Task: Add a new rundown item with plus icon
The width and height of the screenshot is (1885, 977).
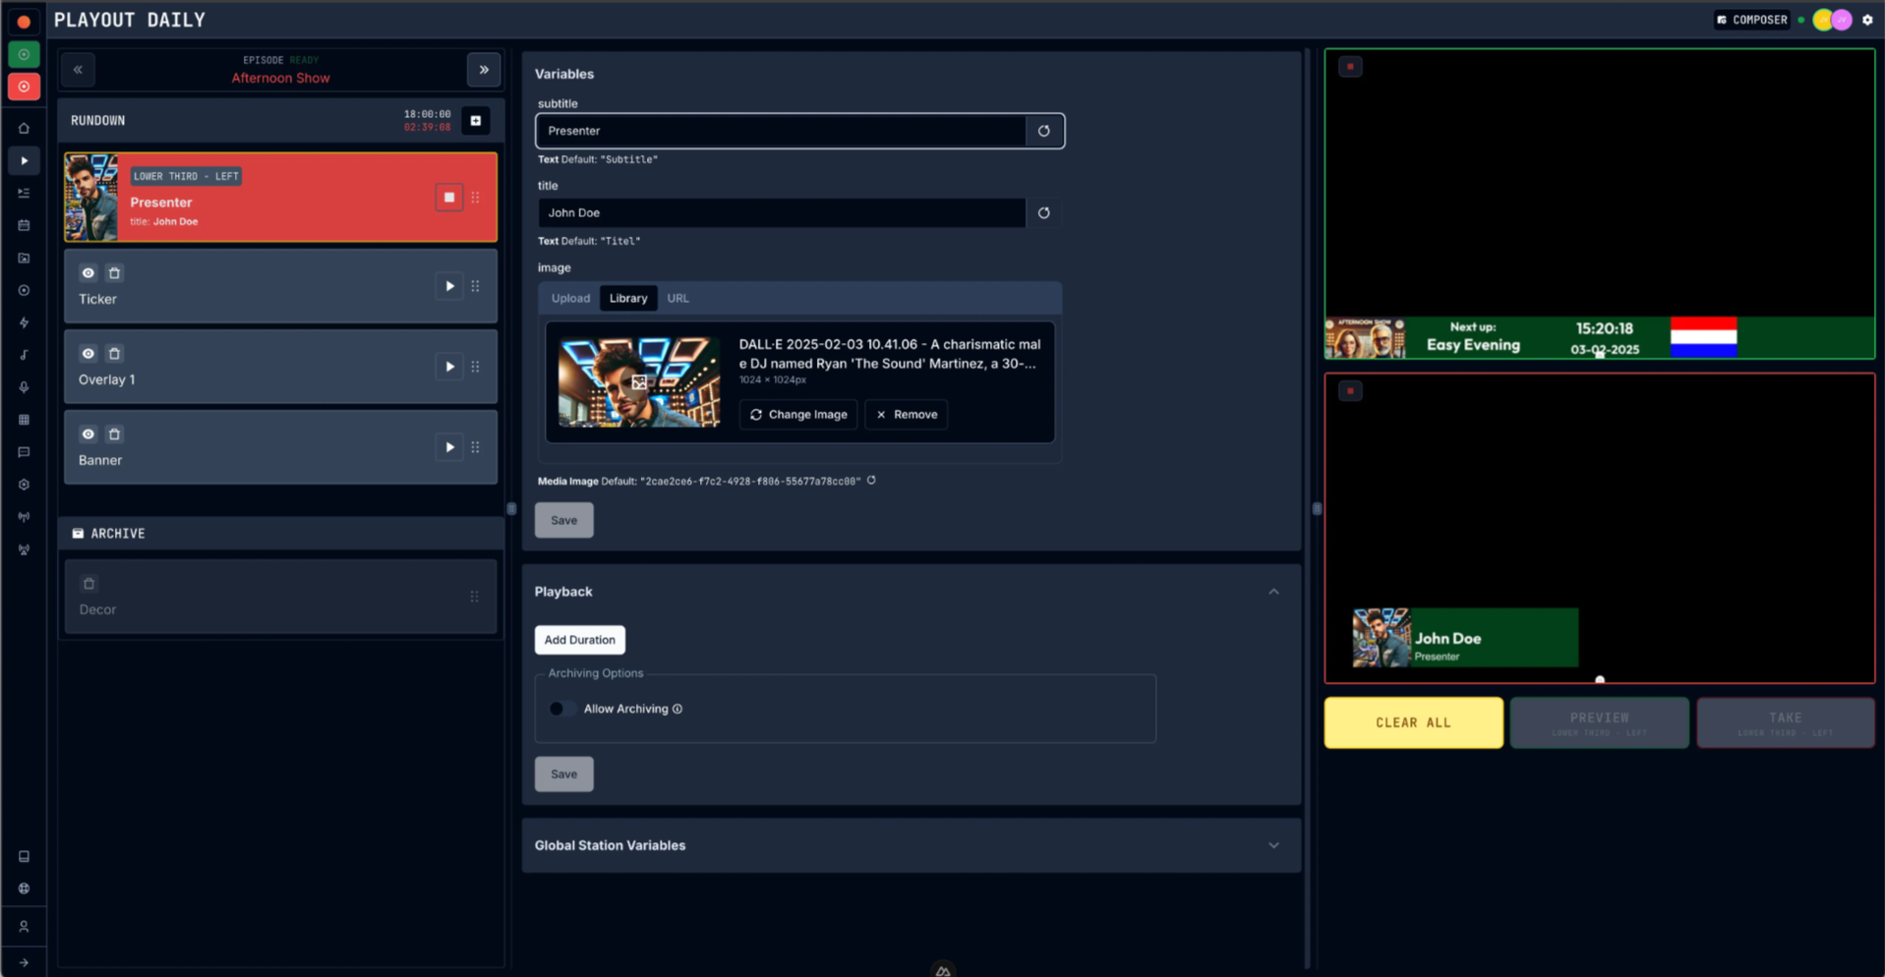Action: 476,121
